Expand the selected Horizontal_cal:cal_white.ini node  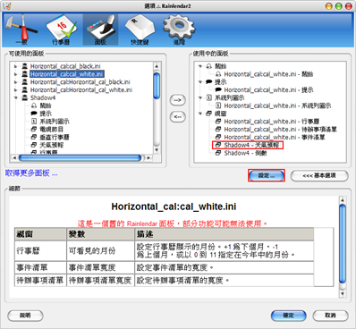click(x=16, y=74)
